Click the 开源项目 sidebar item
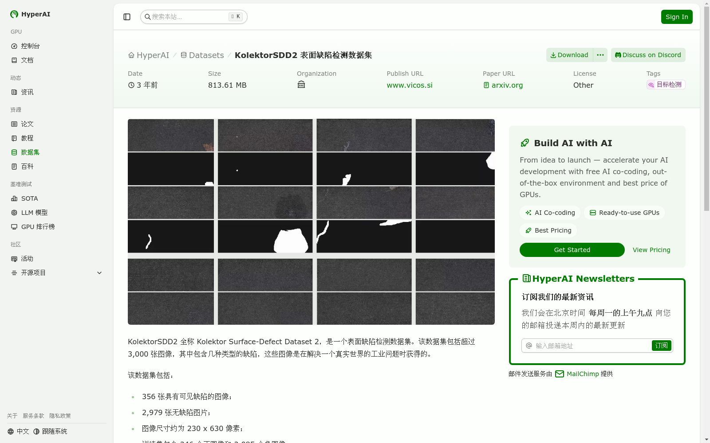Viewport: 710px width, 443px height. pos(57,273)
